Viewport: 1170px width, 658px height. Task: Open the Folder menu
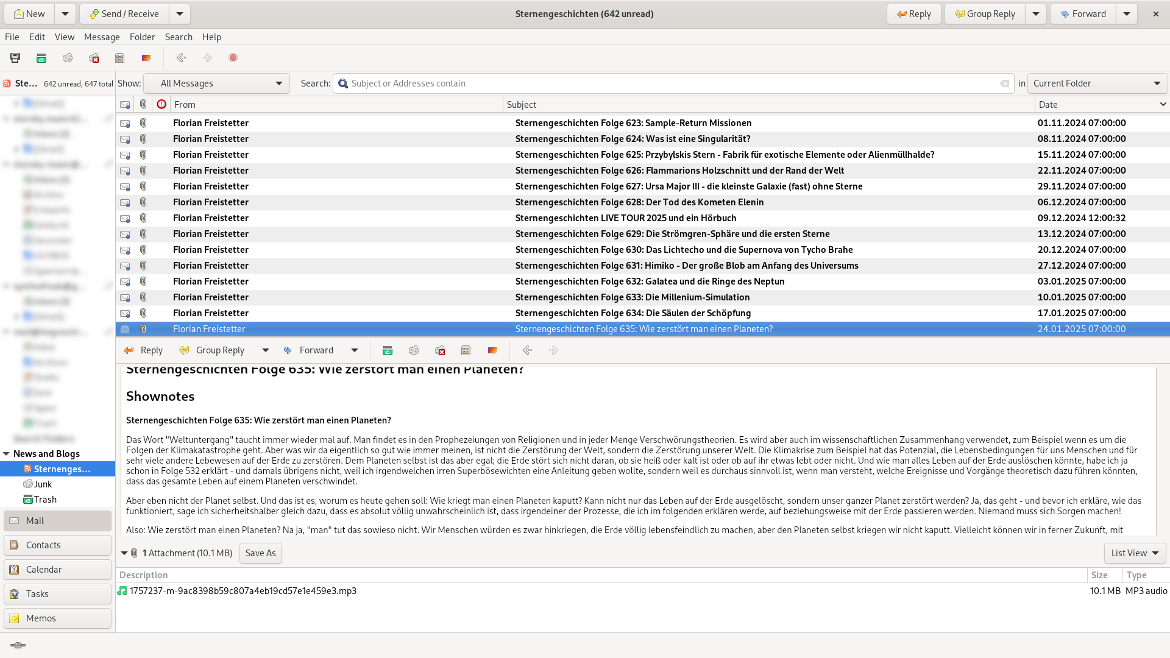(x=142, y=37)
